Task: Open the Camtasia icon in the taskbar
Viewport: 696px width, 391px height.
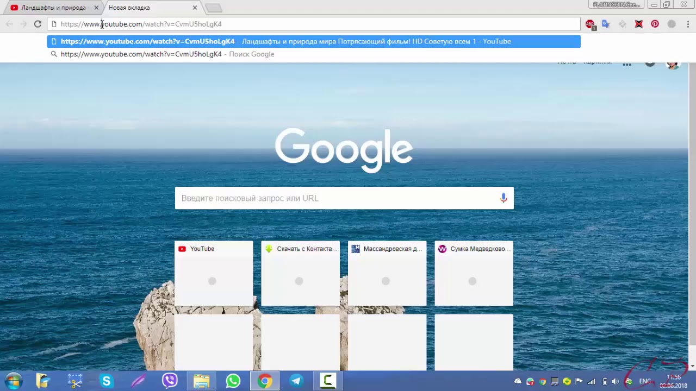Action: pos(328,381)
